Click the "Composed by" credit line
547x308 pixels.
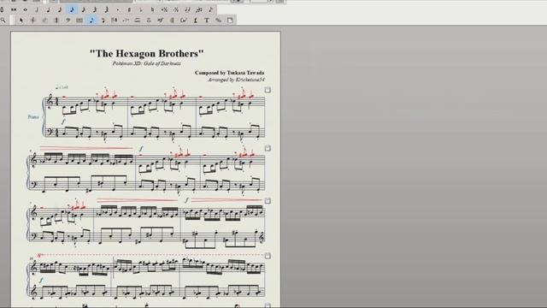(x=230, y=73)
